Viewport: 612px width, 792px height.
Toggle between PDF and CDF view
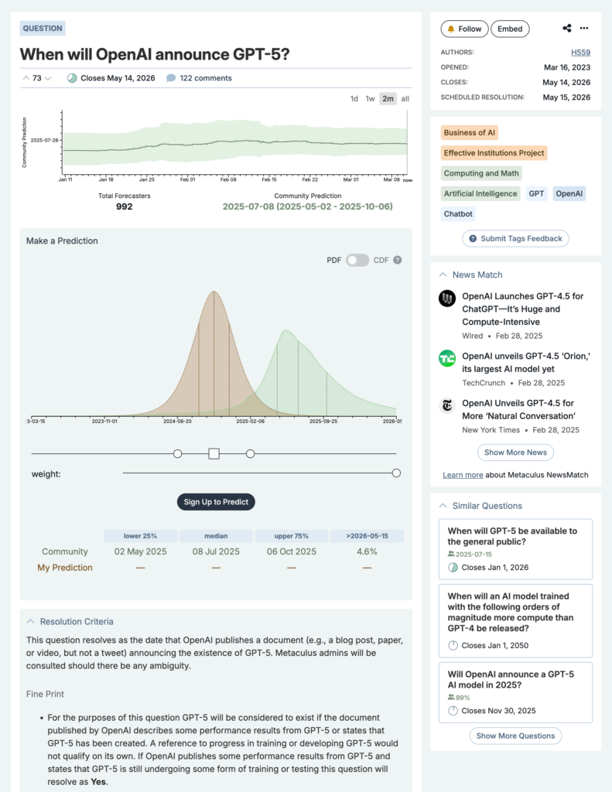point(357,260)
